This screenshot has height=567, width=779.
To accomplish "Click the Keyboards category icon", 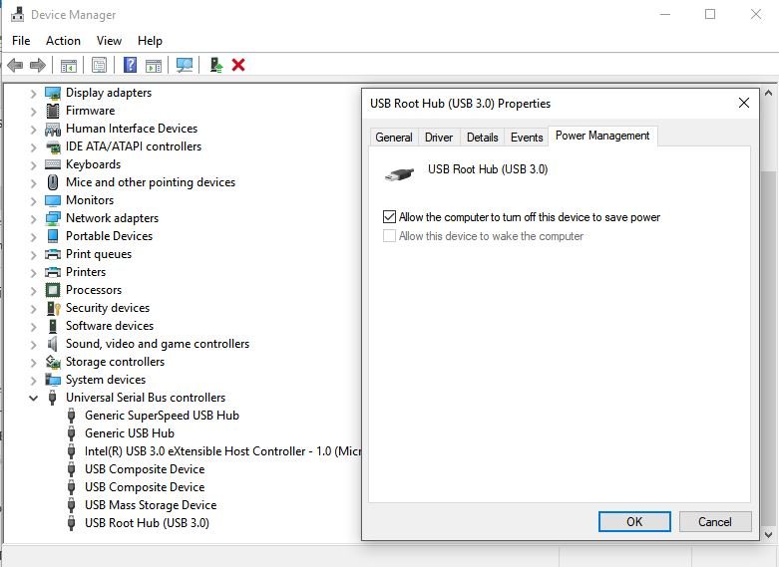I will [53, 164].
